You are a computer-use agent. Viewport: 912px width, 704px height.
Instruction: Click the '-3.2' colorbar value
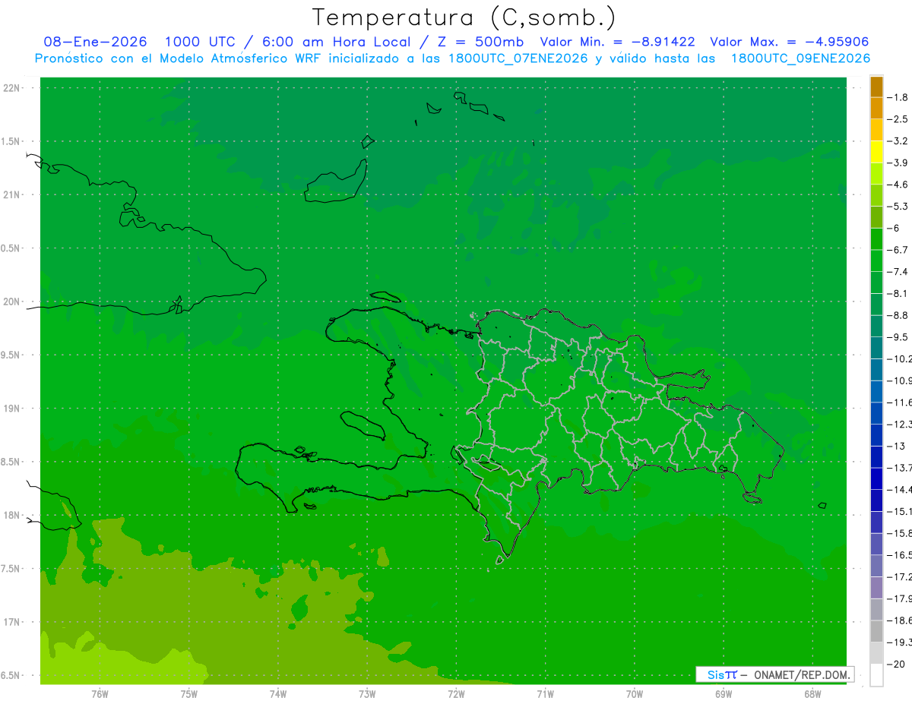[898, 140]
